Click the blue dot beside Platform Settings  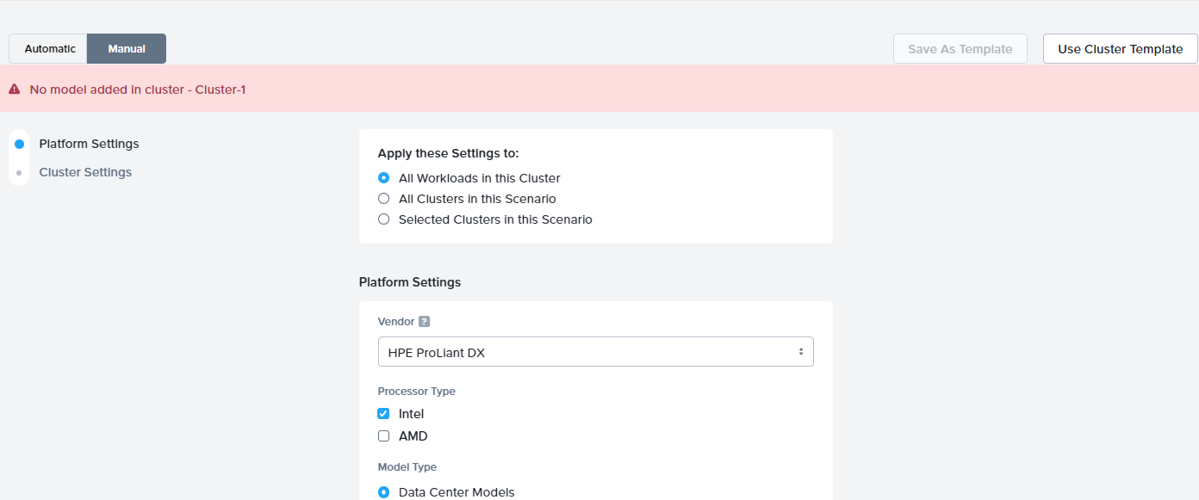18,143
